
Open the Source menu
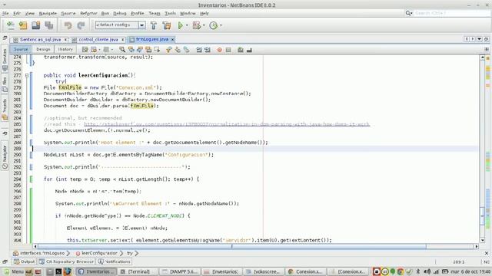[x=68, y=14]
